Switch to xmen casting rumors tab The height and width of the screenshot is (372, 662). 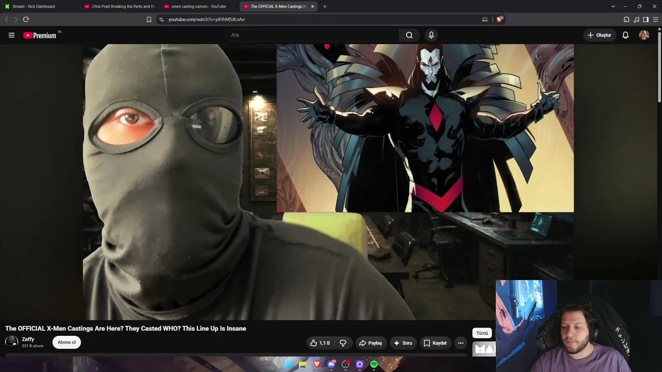coord(200,6)
